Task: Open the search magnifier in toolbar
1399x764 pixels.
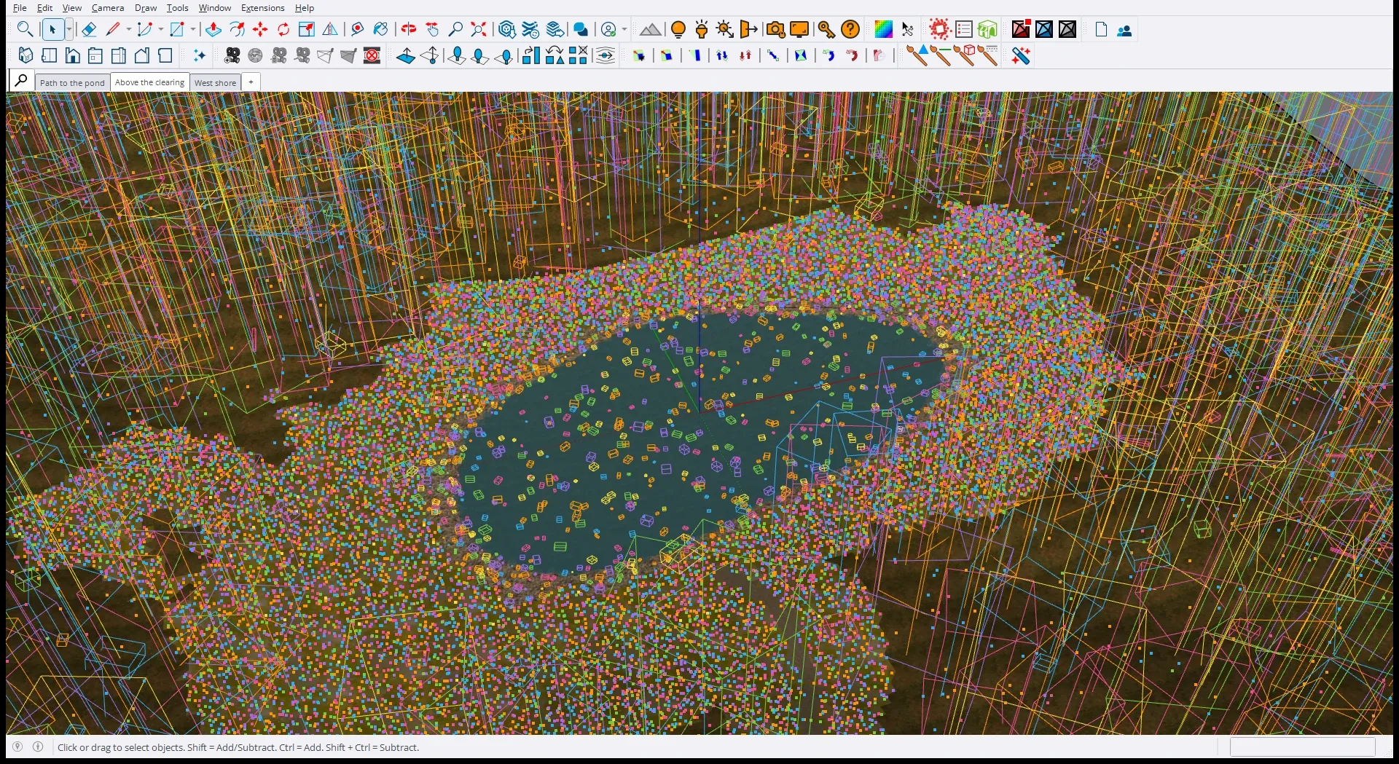Action: click(x=25, y=30)
